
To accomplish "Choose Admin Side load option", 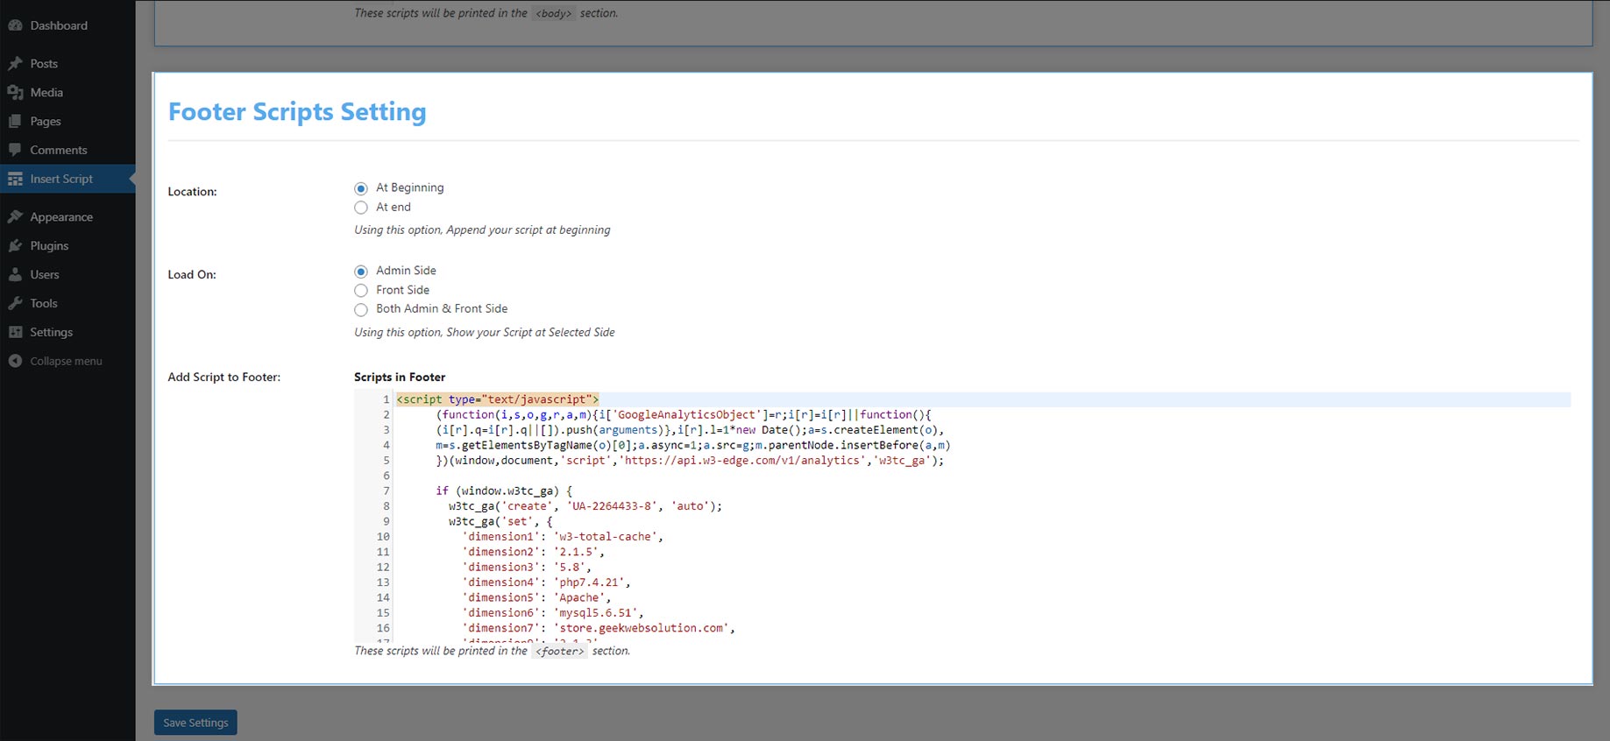I will click(x=361, y=272).
